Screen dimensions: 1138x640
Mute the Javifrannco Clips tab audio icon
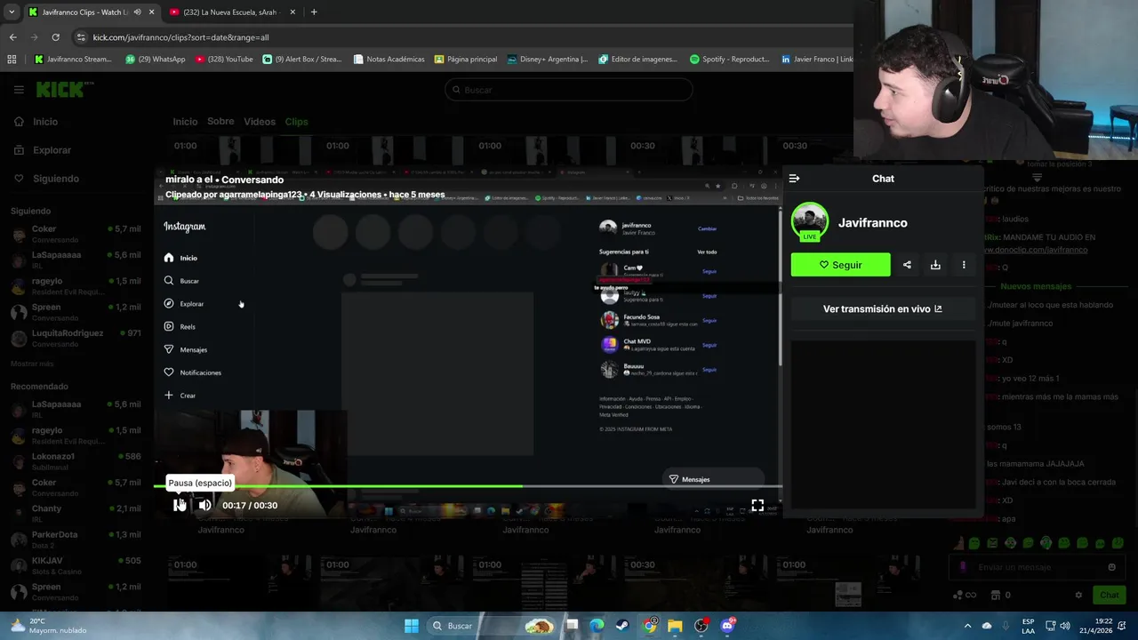pyautogui.click(x=137, y=12)
